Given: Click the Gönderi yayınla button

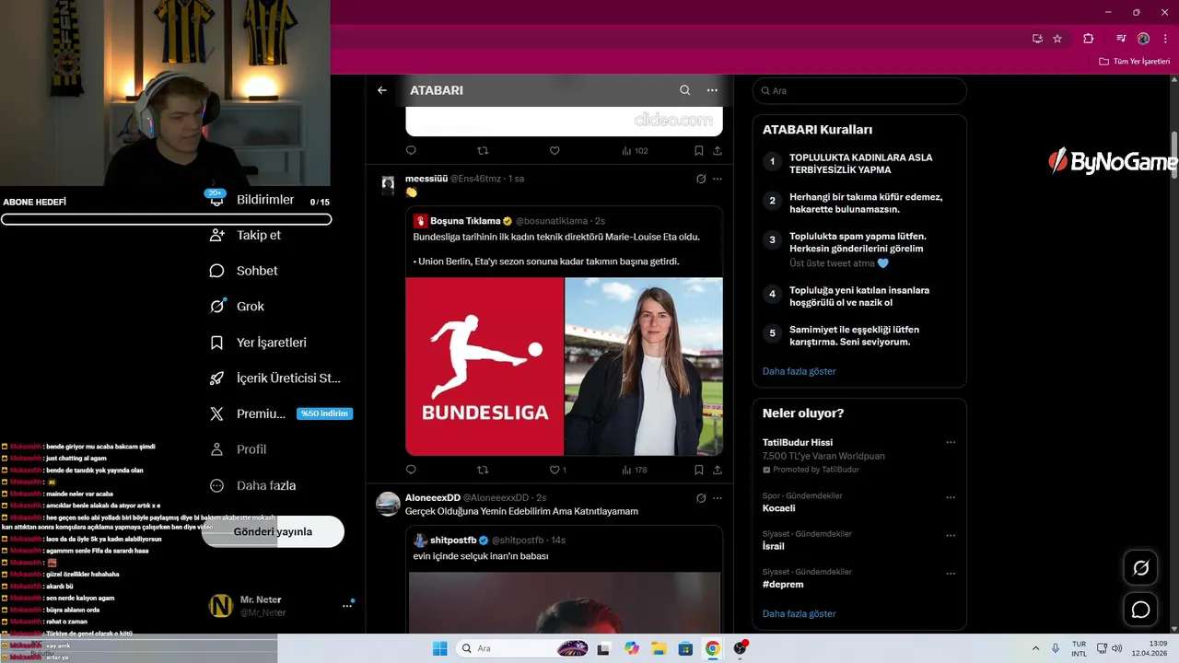Looking at the screenshot, I should point(273,531).
